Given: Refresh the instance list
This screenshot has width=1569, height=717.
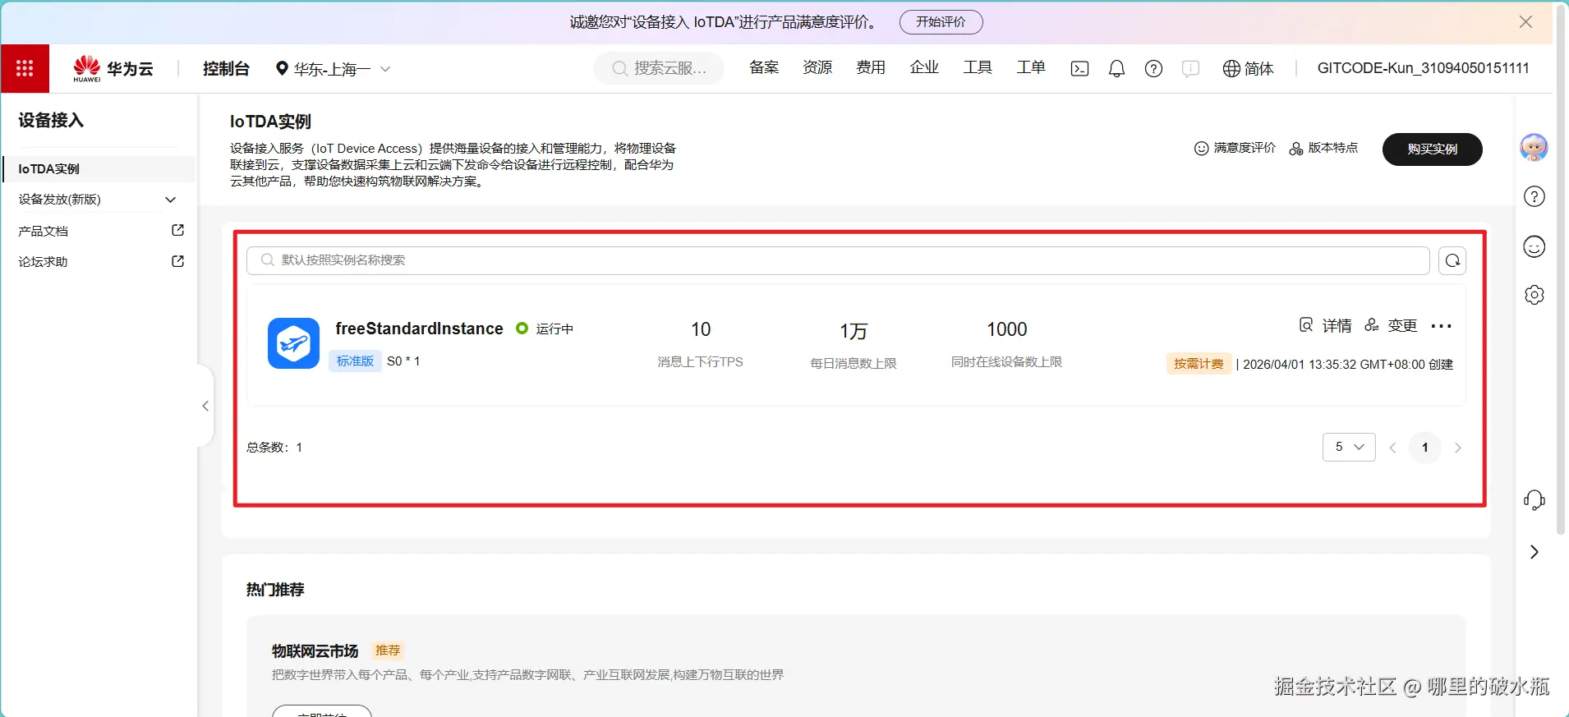Looking at the screenshot, I should click(x=1452, y=260).
